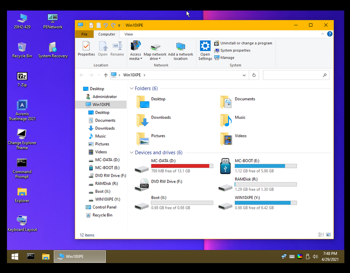Collapse the ribbon with the chevron
This screenshot has width=350, height=273.
(x=323, y=34)
